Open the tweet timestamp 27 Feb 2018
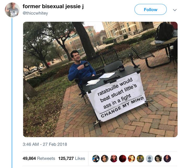 (x=45, y=144)
